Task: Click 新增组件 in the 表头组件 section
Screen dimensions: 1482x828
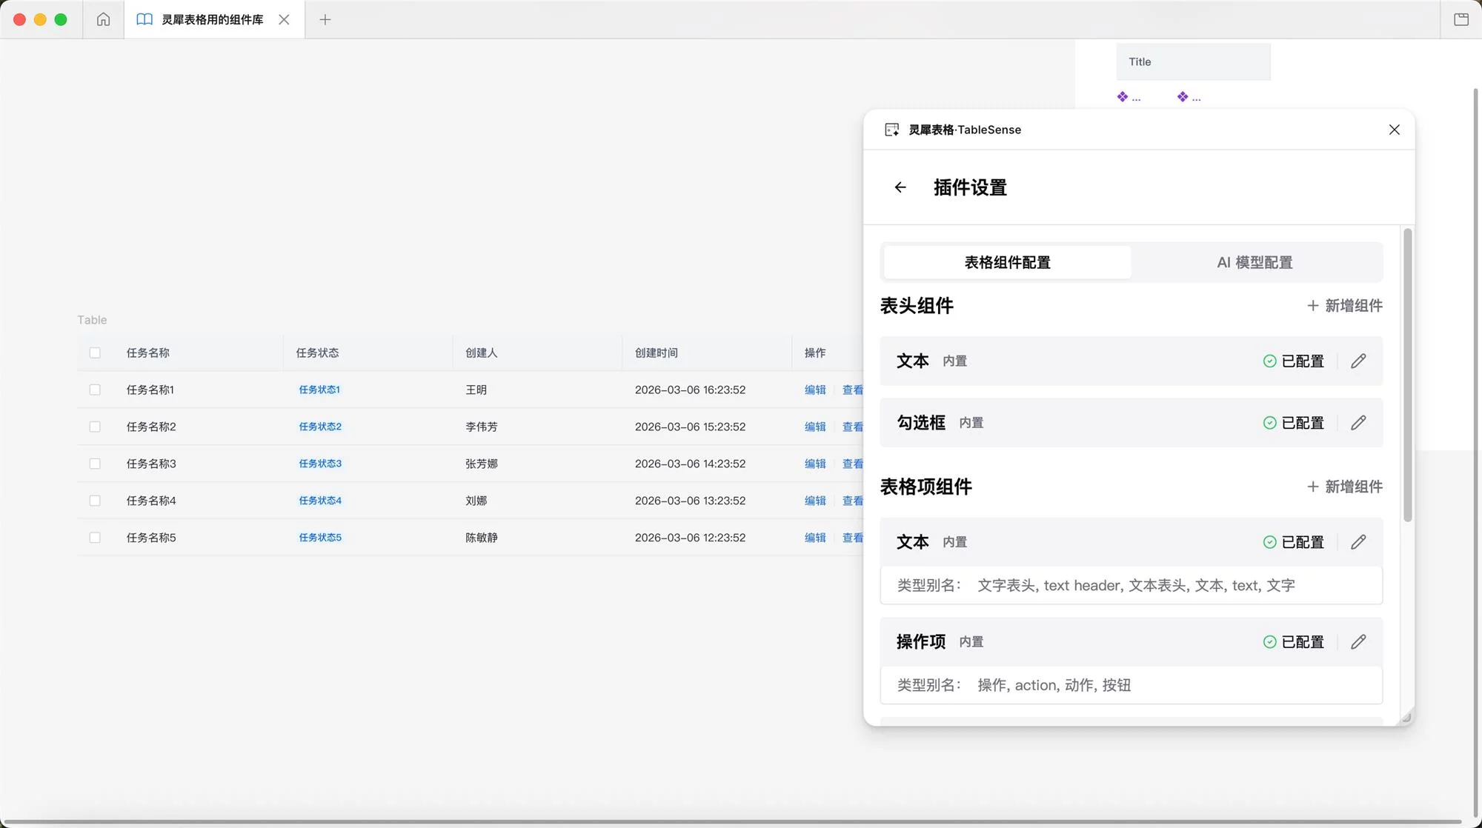Action: pyautogui.click(x=1343, y=305)
